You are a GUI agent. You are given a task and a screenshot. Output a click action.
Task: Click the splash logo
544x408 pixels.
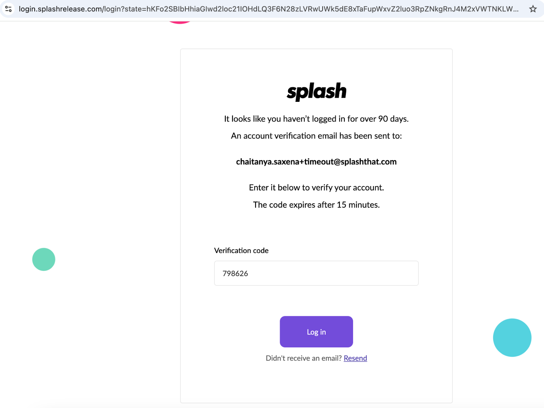pyautogui.click(x=316, y=92)
